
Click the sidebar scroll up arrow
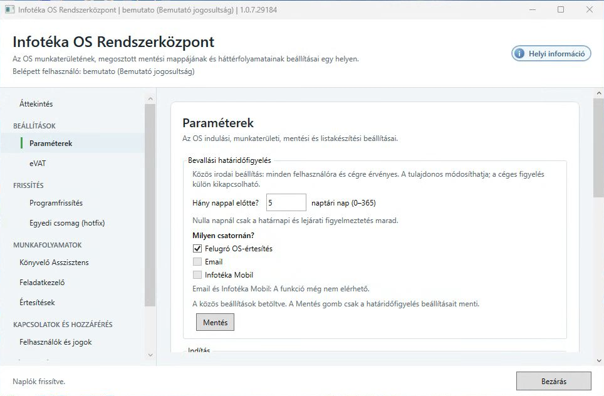(150, 99)
